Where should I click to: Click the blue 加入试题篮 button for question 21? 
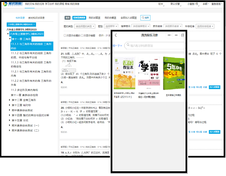215,87
